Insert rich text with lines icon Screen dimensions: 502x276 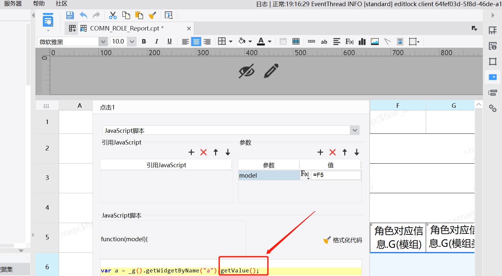(x=337, y=42)
